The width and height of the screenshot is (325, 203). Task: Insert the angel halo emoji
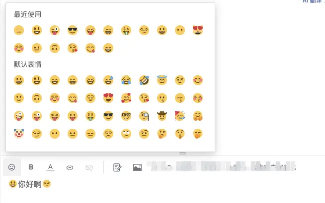[162, 80]
